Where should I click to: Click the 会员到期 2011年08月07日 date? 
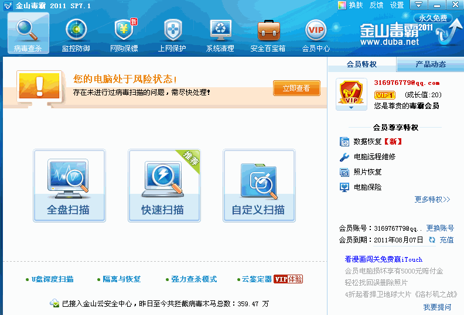pos(398,240)
